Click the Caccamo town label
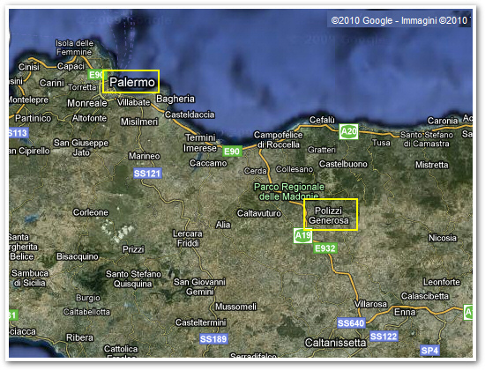The image size is (485, 370). tap(208, 163)
